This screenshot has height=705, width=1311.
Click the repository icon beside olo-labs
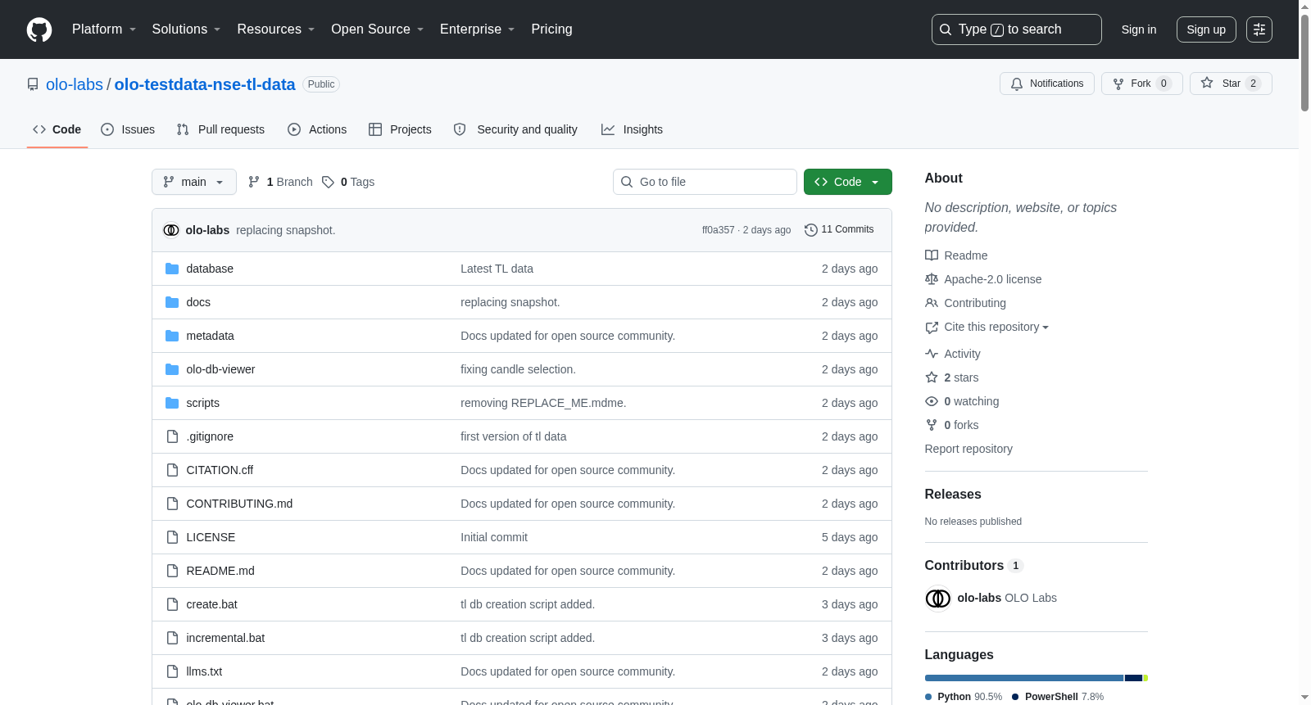pos(33,84)
